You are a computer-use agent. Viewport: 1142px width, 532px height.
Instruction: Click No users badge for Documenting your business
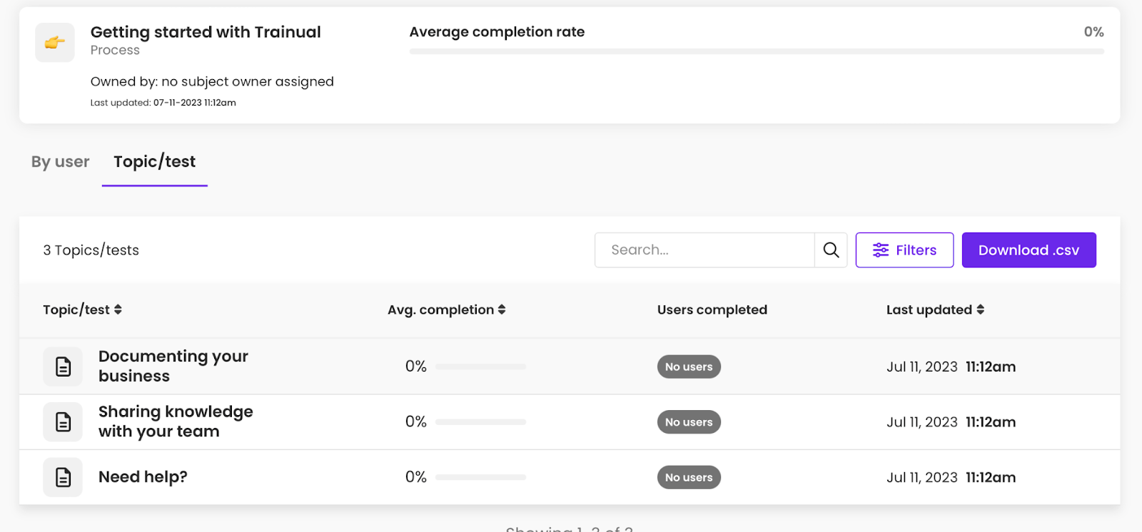[689, 367]
